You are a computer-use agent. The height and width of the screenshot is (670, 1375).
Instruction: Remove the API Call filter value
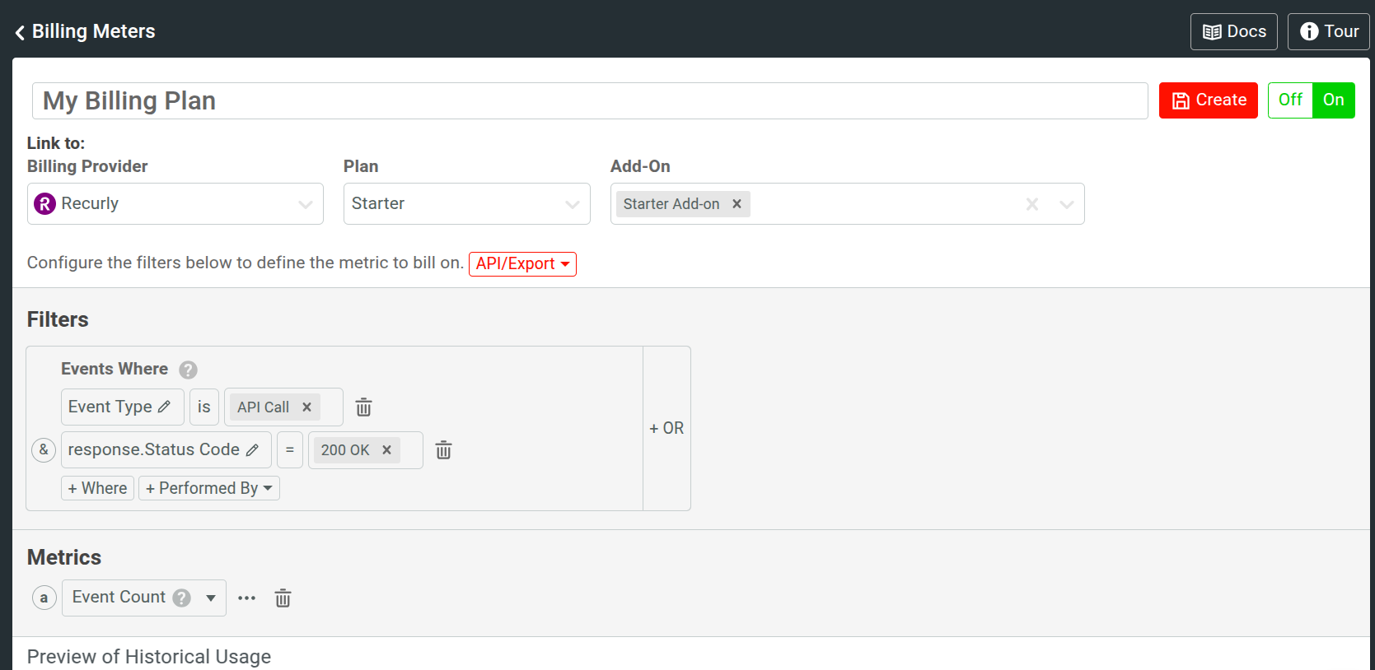306,407
